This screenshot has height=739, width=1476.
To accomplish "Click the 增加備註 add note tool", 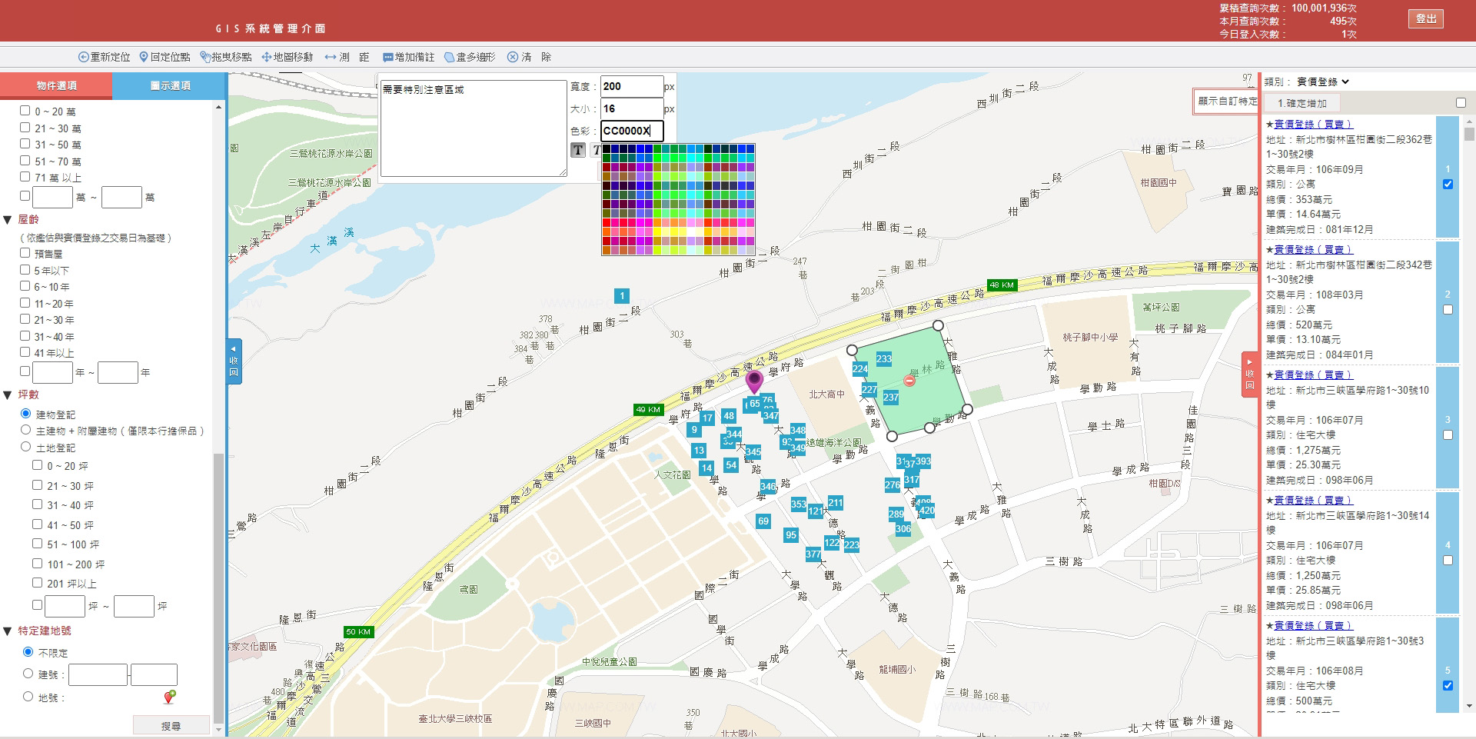I will (408, 57).
